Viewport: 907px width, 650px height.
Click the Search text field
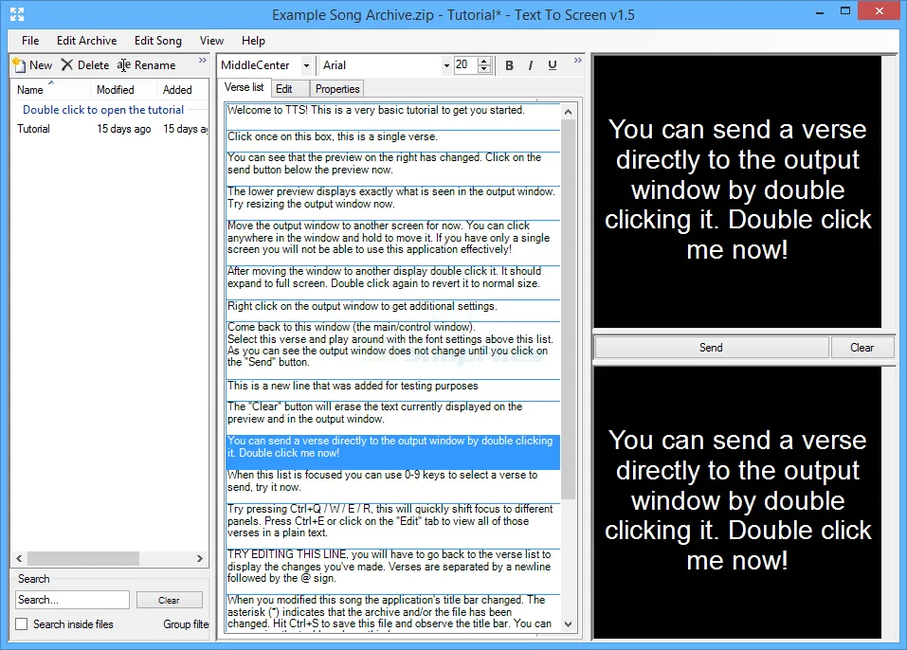click(x=72, y=600)
